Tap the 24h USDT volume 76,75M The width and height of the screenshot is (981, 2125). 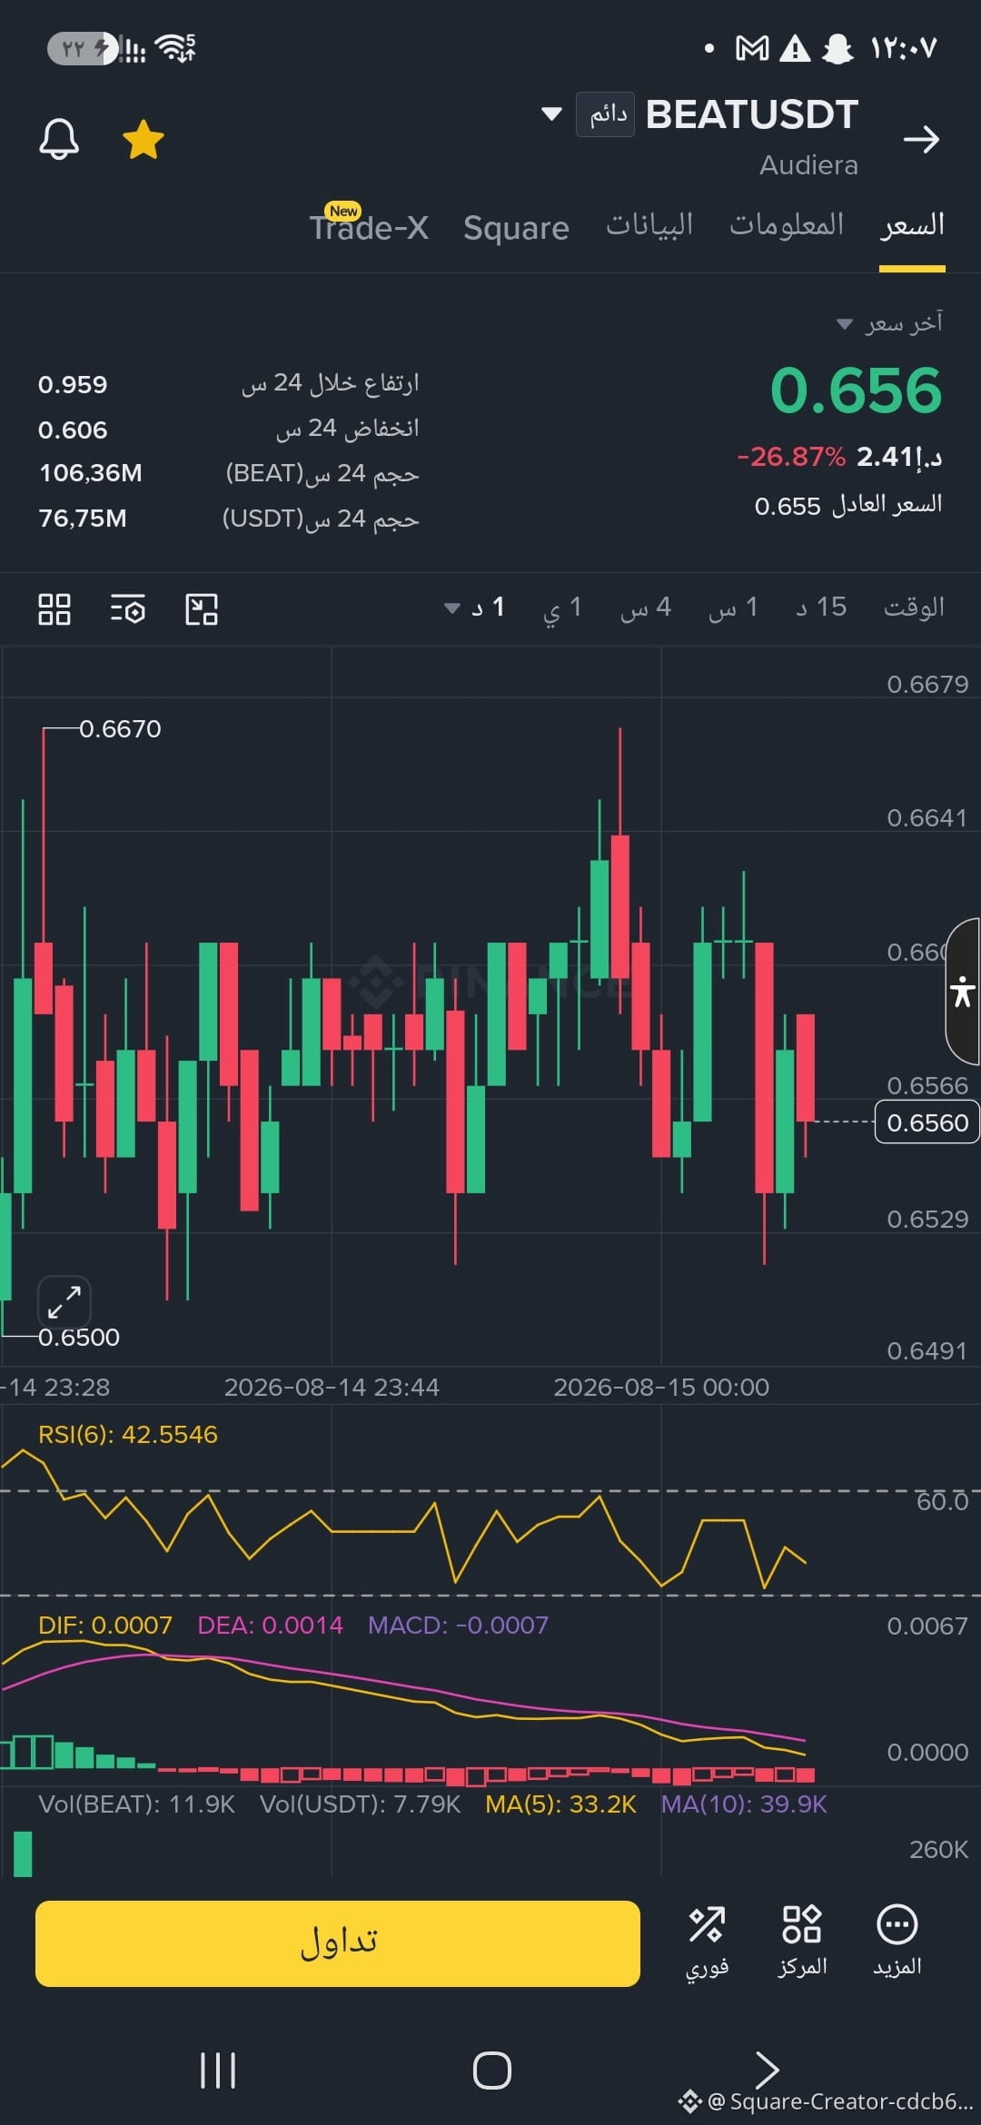[83, 519]
